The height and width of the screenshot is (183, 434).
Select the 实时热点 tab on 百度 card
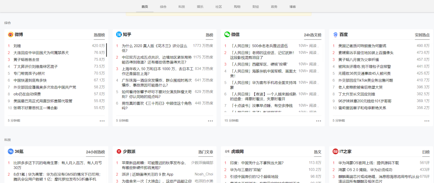click(422, 35)
